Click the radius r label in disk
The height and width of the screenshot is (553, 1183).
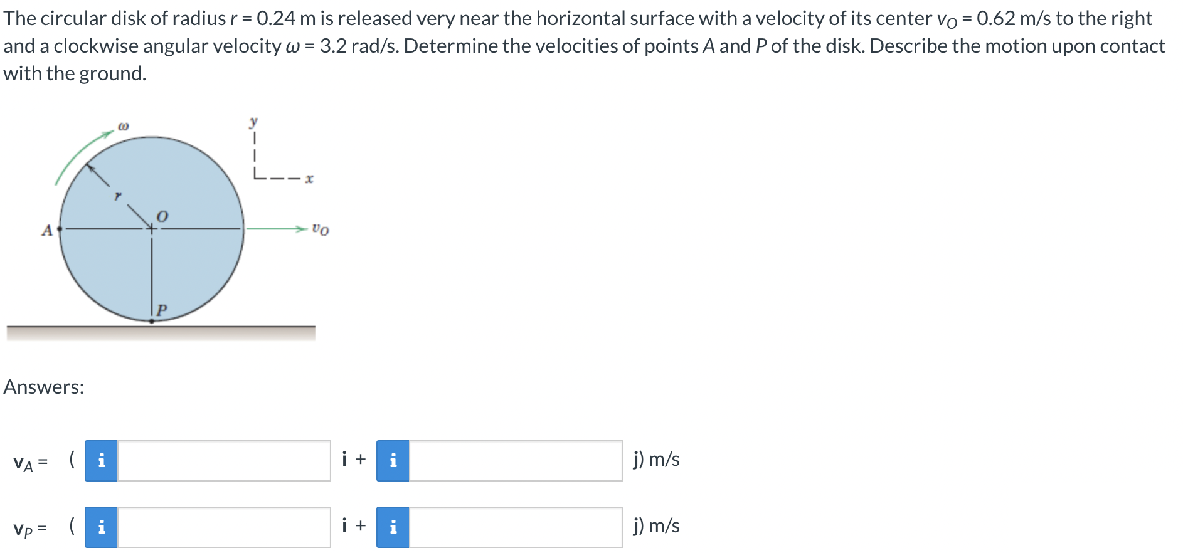tap(117, 197)
